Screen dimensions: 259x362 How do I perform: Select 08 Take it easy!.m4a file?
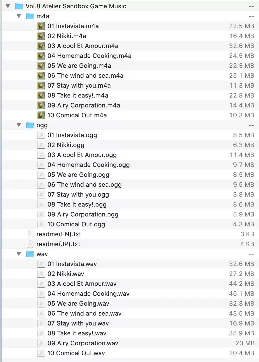click(78, 95)
